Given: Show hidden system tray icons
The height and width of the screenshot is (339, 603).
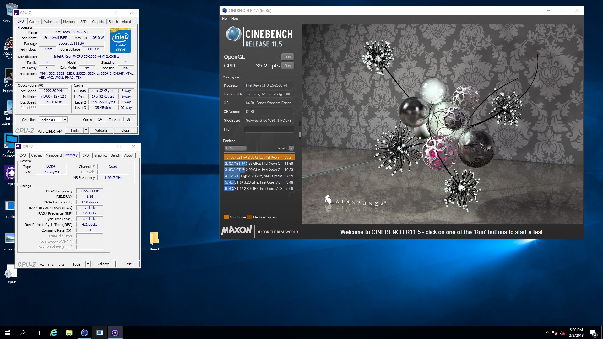Looking at the screenshot, I should [x=547, y=333].
